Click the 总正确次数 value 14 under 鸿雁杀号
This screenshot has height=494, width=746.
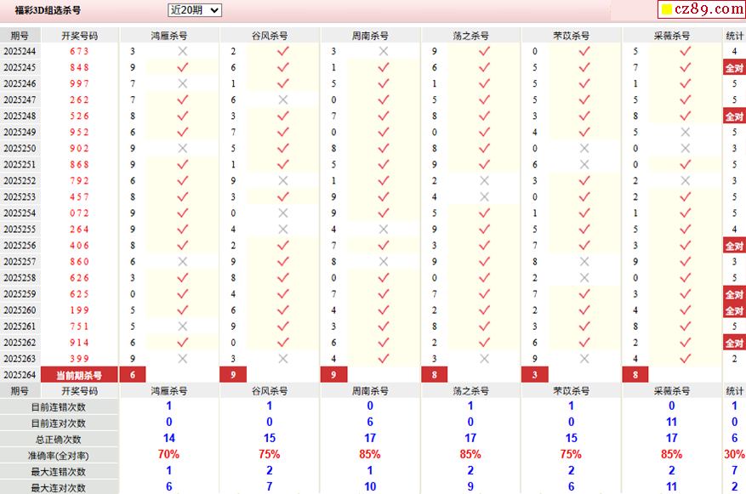tap(169, 438)
